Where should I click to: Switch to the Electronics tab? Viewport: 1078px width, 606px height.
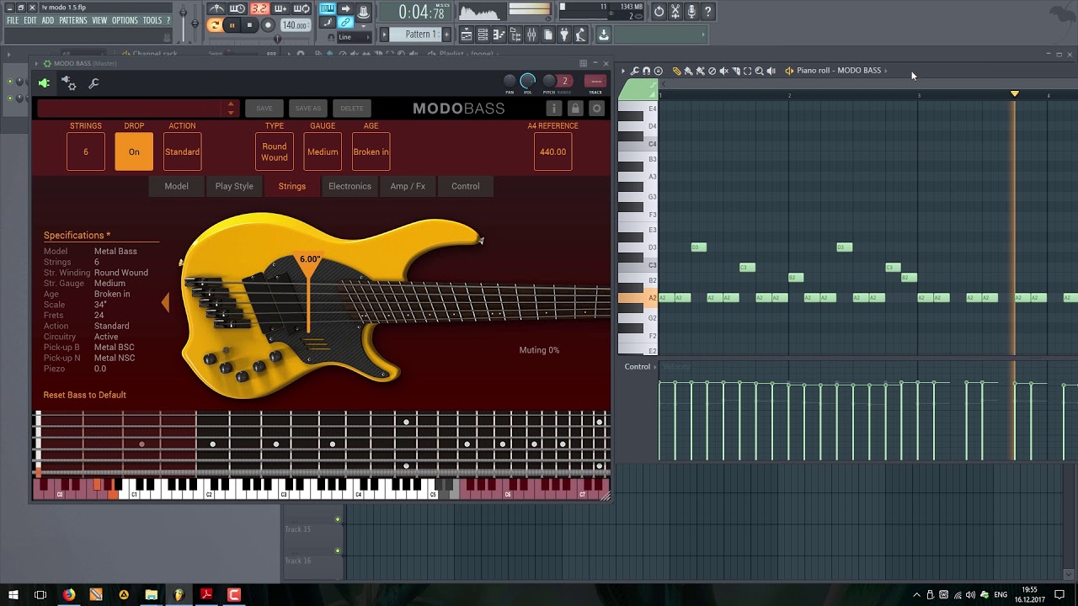tap(350, 186)
